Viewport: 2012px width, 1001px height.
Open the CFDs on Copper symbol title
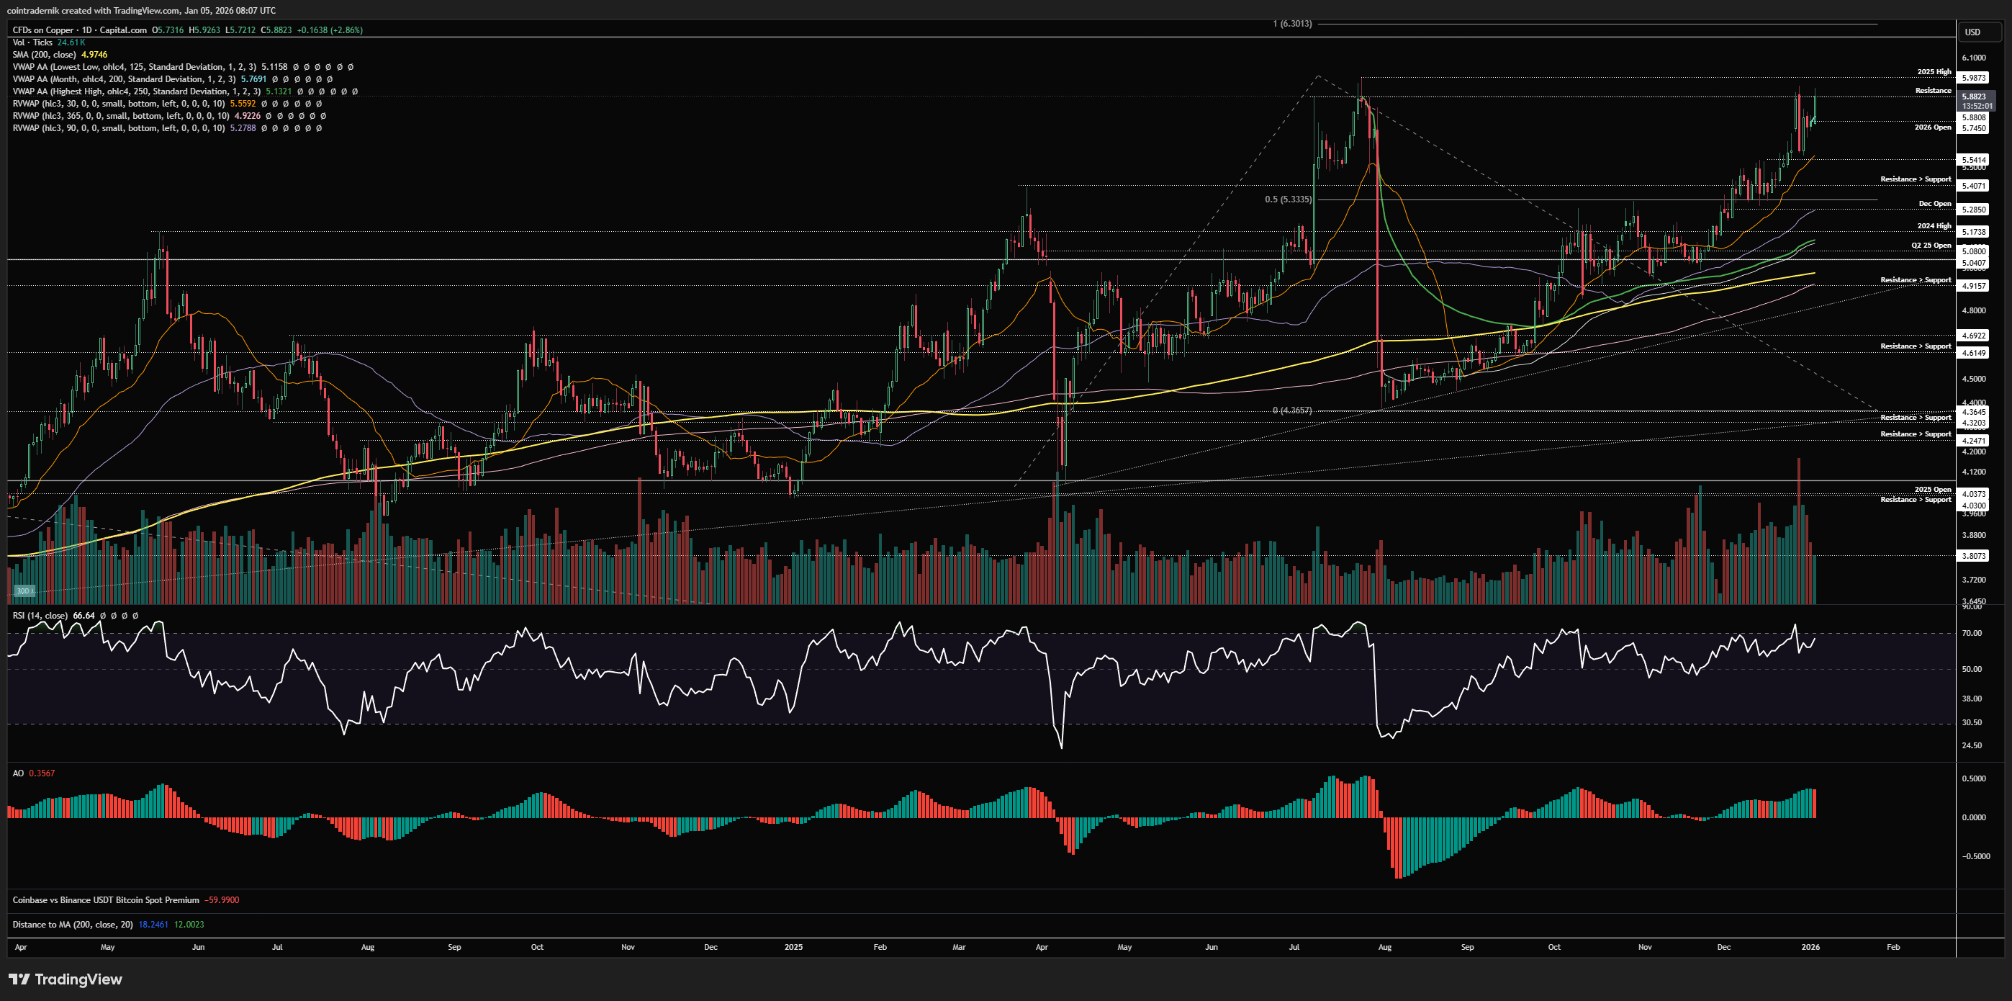(x=45, y=30)
